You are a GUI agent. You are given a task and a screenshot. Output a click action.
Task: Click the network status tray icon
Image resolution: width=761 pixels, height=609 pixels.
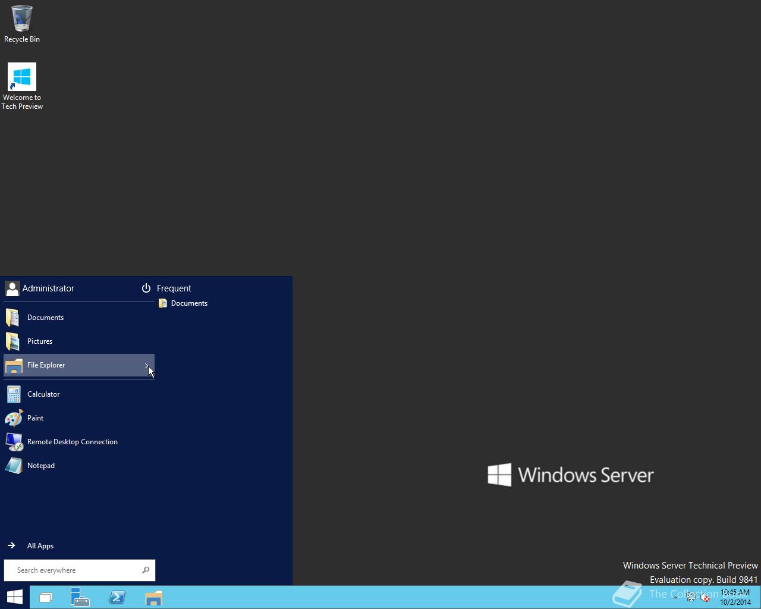[691, 598]
